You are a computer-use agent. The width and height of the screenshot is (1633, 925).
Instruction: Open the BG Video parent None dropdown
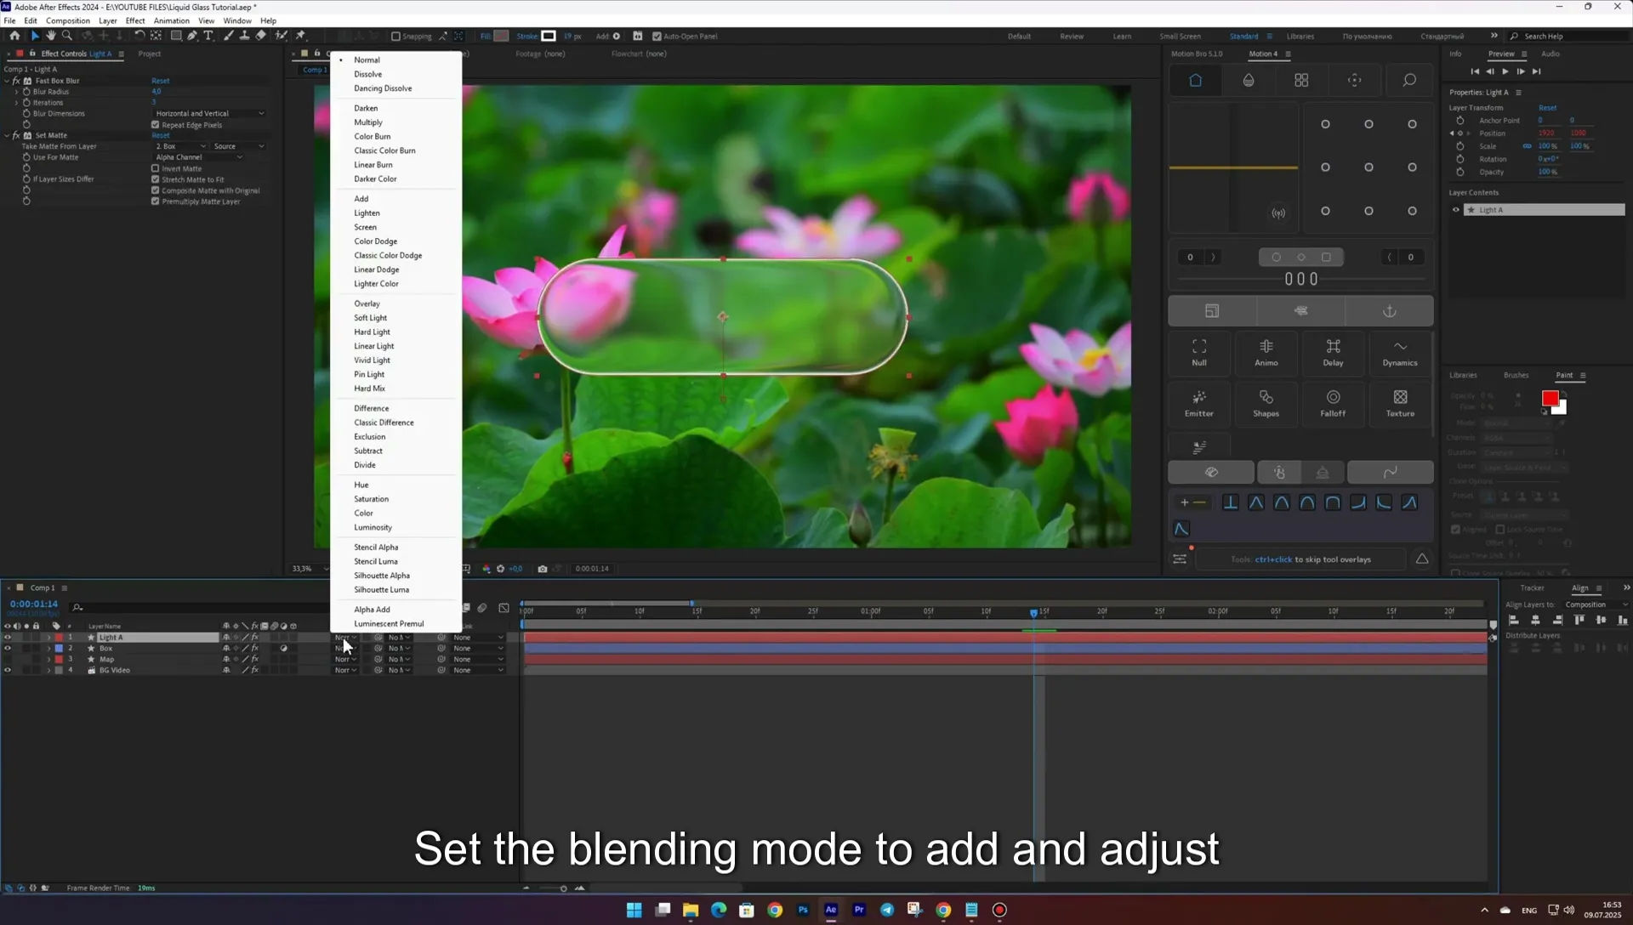coord(478,671)
